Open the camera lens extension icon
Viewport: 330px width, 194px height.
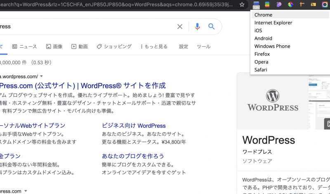[325, 5]
